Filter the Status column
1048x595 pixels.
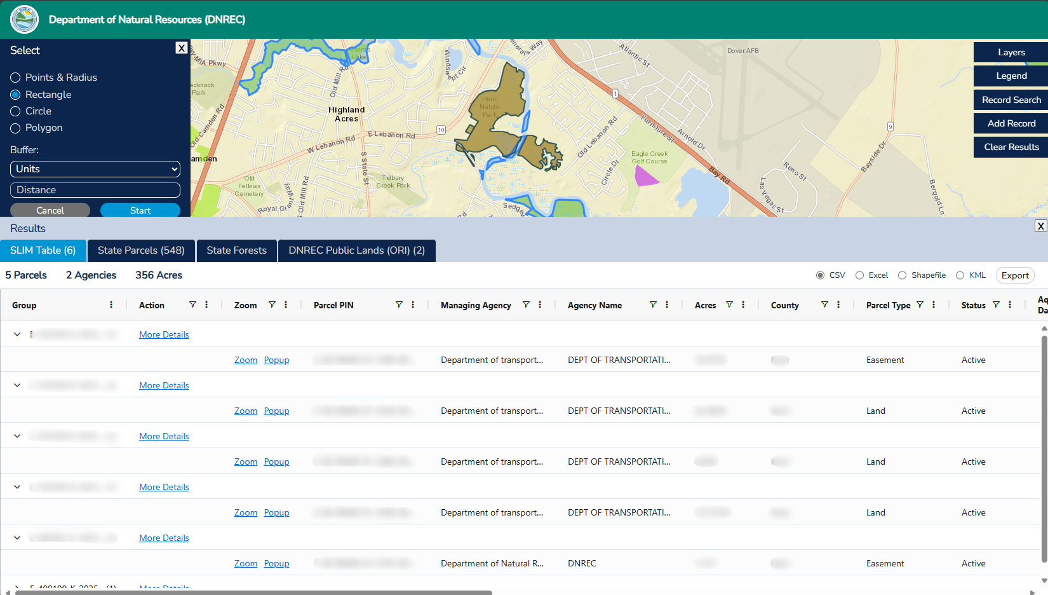click(x=996, y=305)
